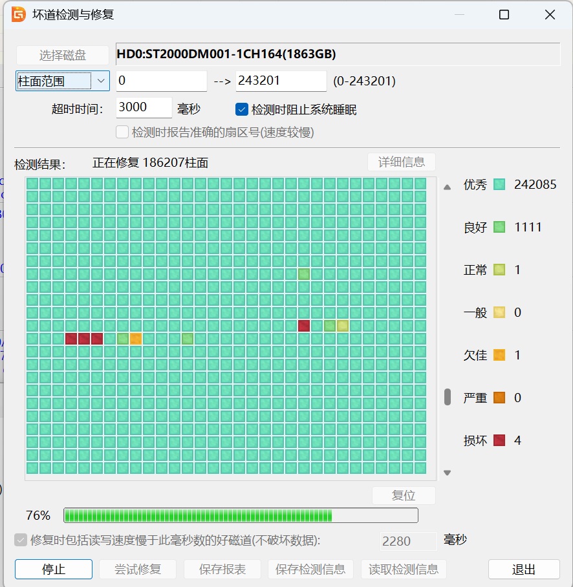Viewport: 573px width, 587px height.
Task: Maximize the 坏道检测与修复 window
Action: (504, 15)
